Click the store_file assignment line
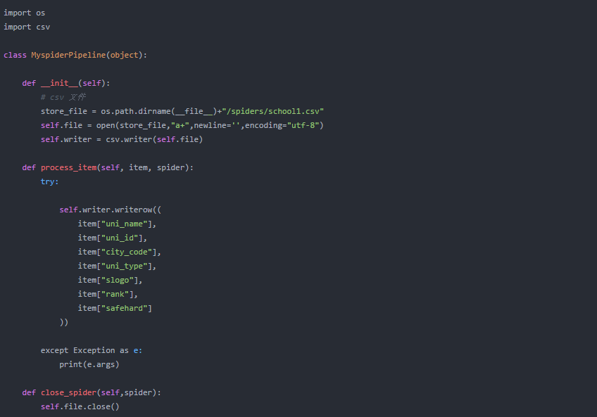 [x=182, y=112]
